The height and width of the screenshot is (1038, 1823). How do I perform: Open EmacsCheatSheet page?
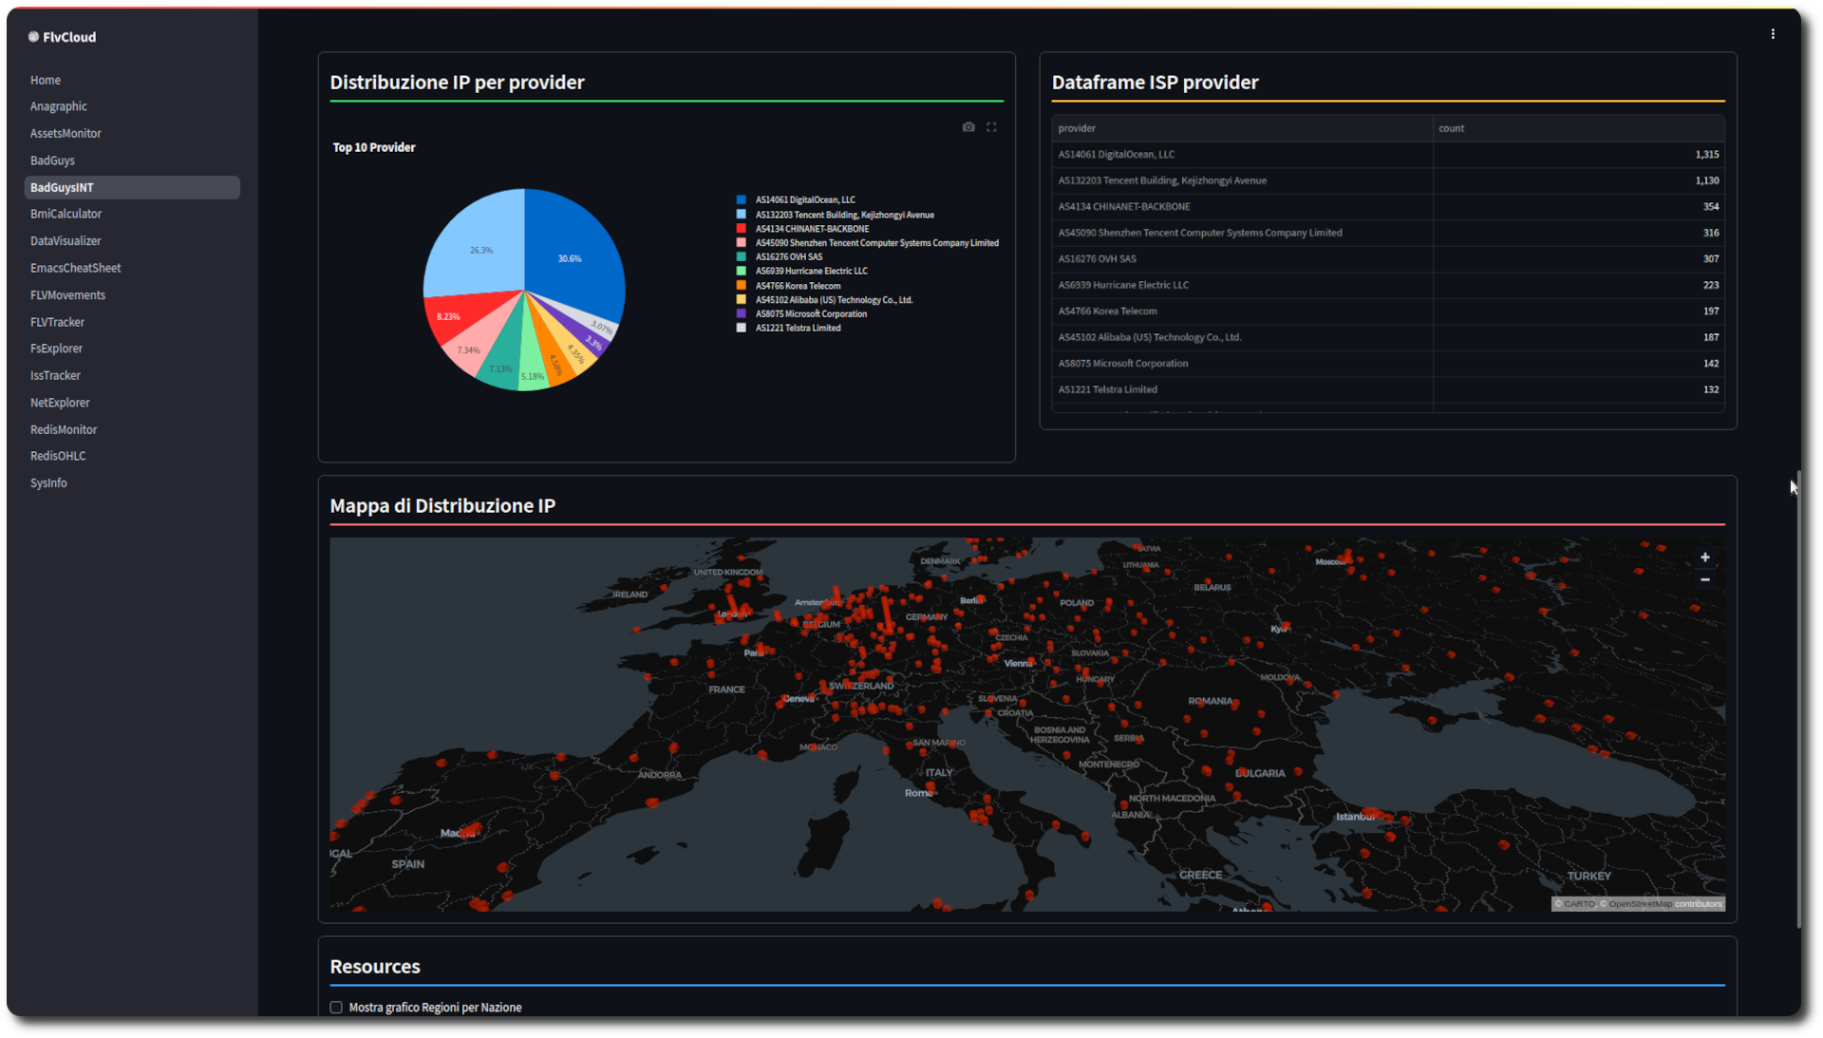132,268
